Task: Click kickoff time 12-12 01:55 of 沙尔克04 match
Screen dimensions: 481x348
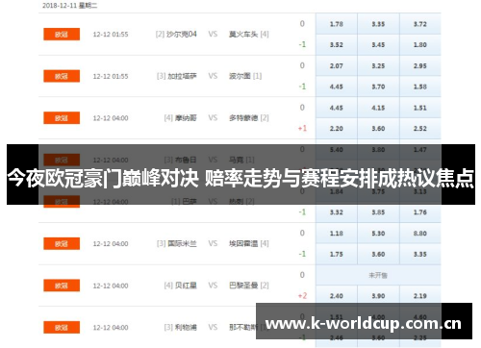Action: click(111, 35)
